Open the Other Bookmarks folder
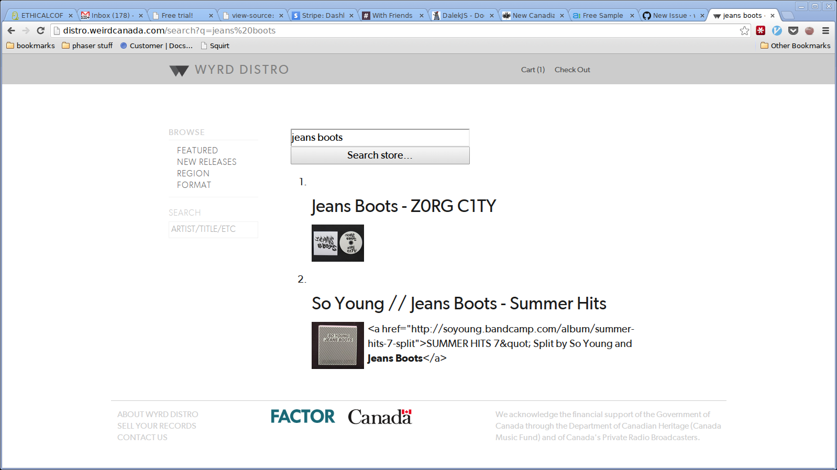The image size is (837, 470). point(795,46)
